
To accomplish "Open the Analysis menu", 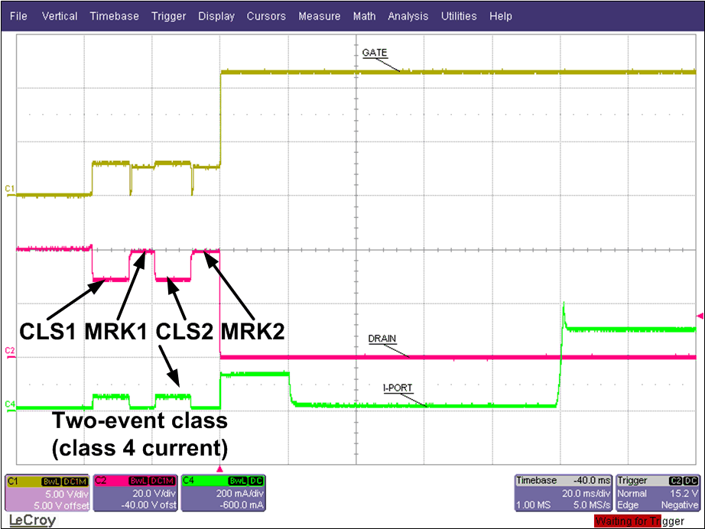I will coord(408,16).
